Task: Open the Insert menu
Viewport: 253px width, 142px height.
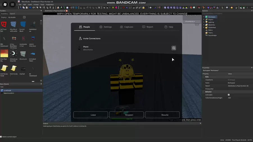Action: point(30,5)
